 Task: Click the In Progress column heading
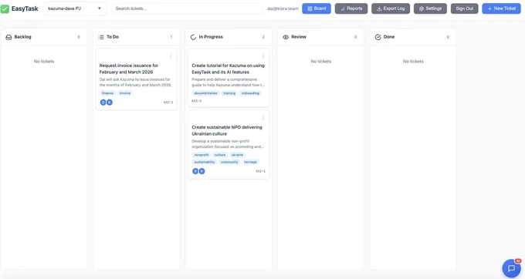[x=211, y=37]
